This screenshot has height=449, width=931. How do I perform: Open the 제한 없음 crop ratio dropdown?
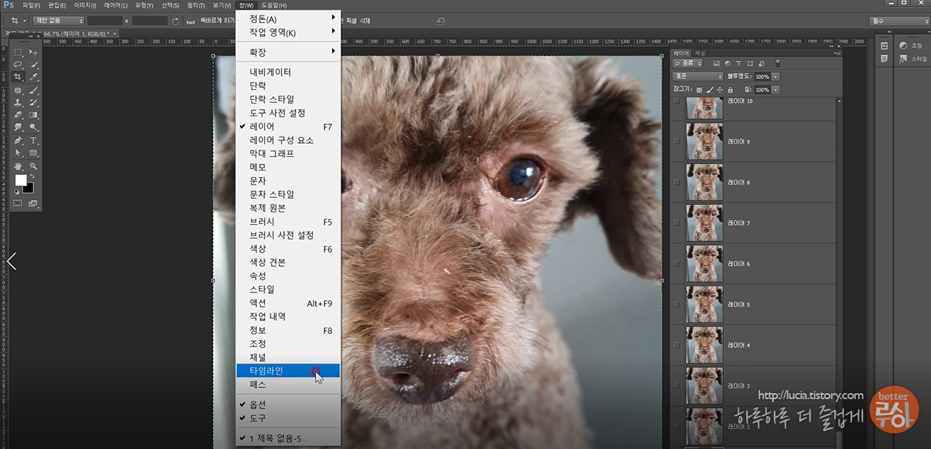pos(58,21)
